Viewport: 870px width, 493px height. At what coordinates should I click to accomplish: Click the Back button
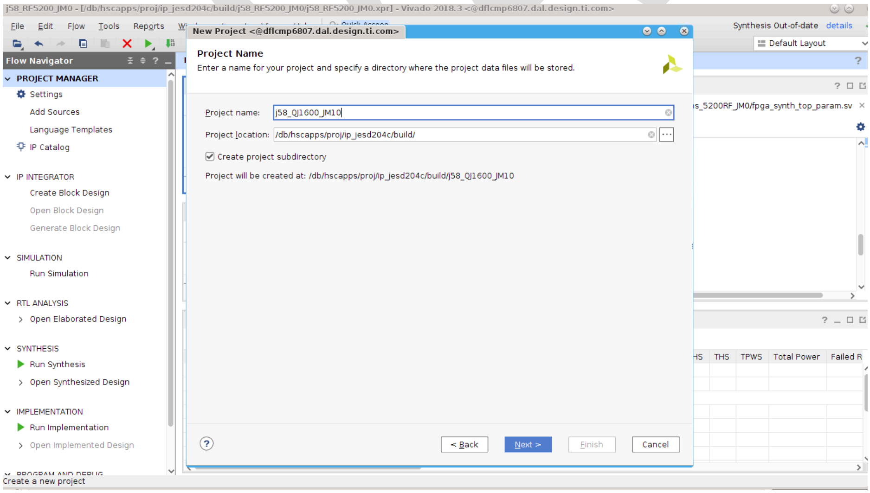[x=464, y=445]
